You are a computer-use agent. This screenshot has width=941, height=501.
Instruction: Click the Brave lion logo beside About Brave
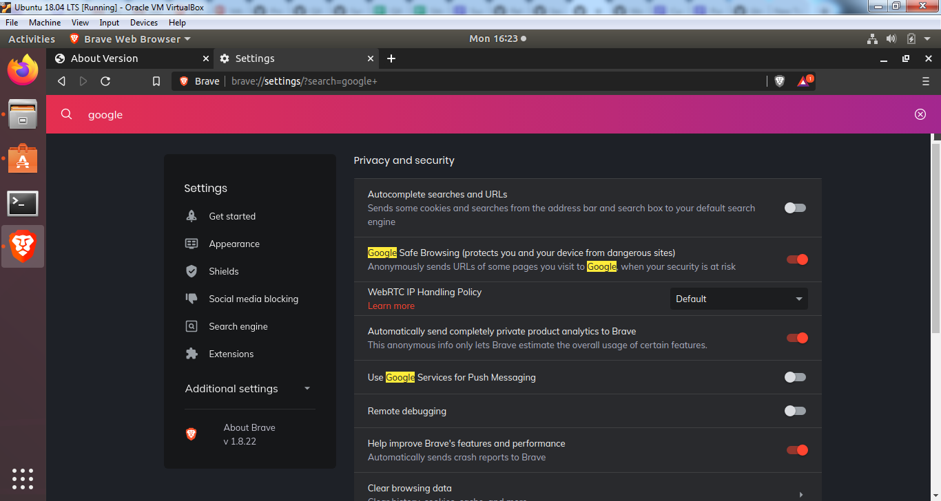[x=192, y=434]
